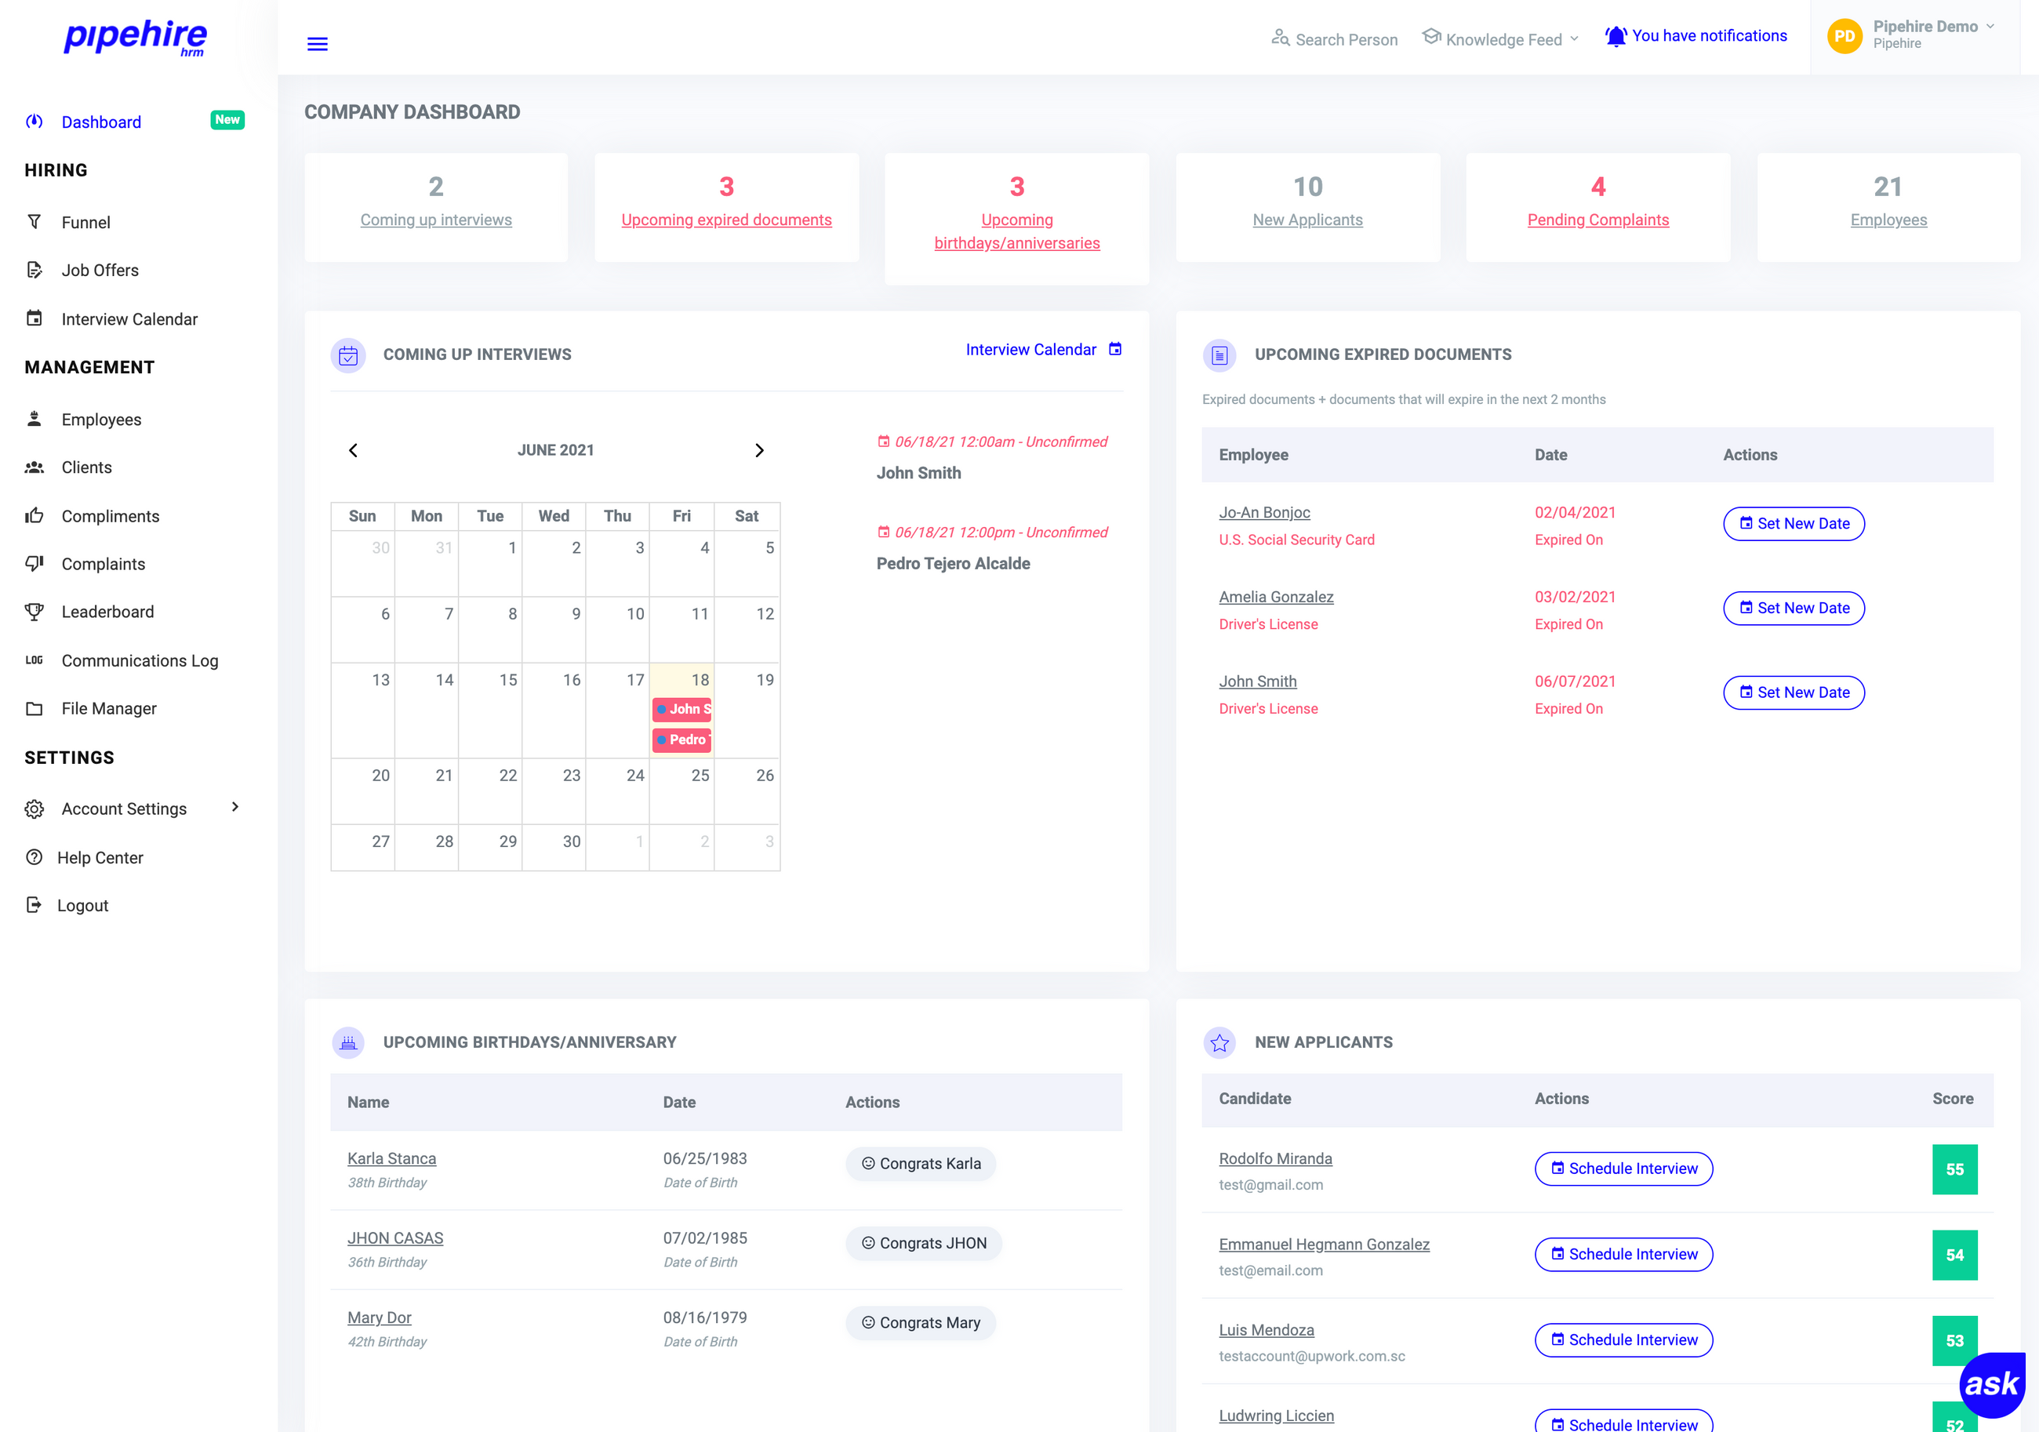Image resolution: width=2039 pixels, height=1432 pixels.
Task: Click the ask chat bubble toggle
Action: 1992,1383
